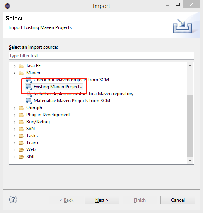Click the scroll down arrow in list
The height and width of the screenshot is (213, 203).
(x=190, y=161)
